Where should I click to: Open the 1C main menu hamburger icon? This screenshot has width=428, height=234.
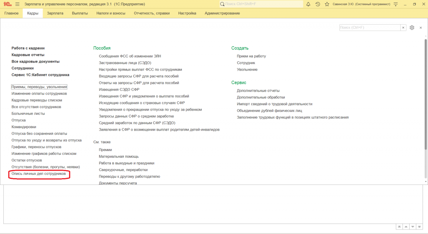[18, 4]
